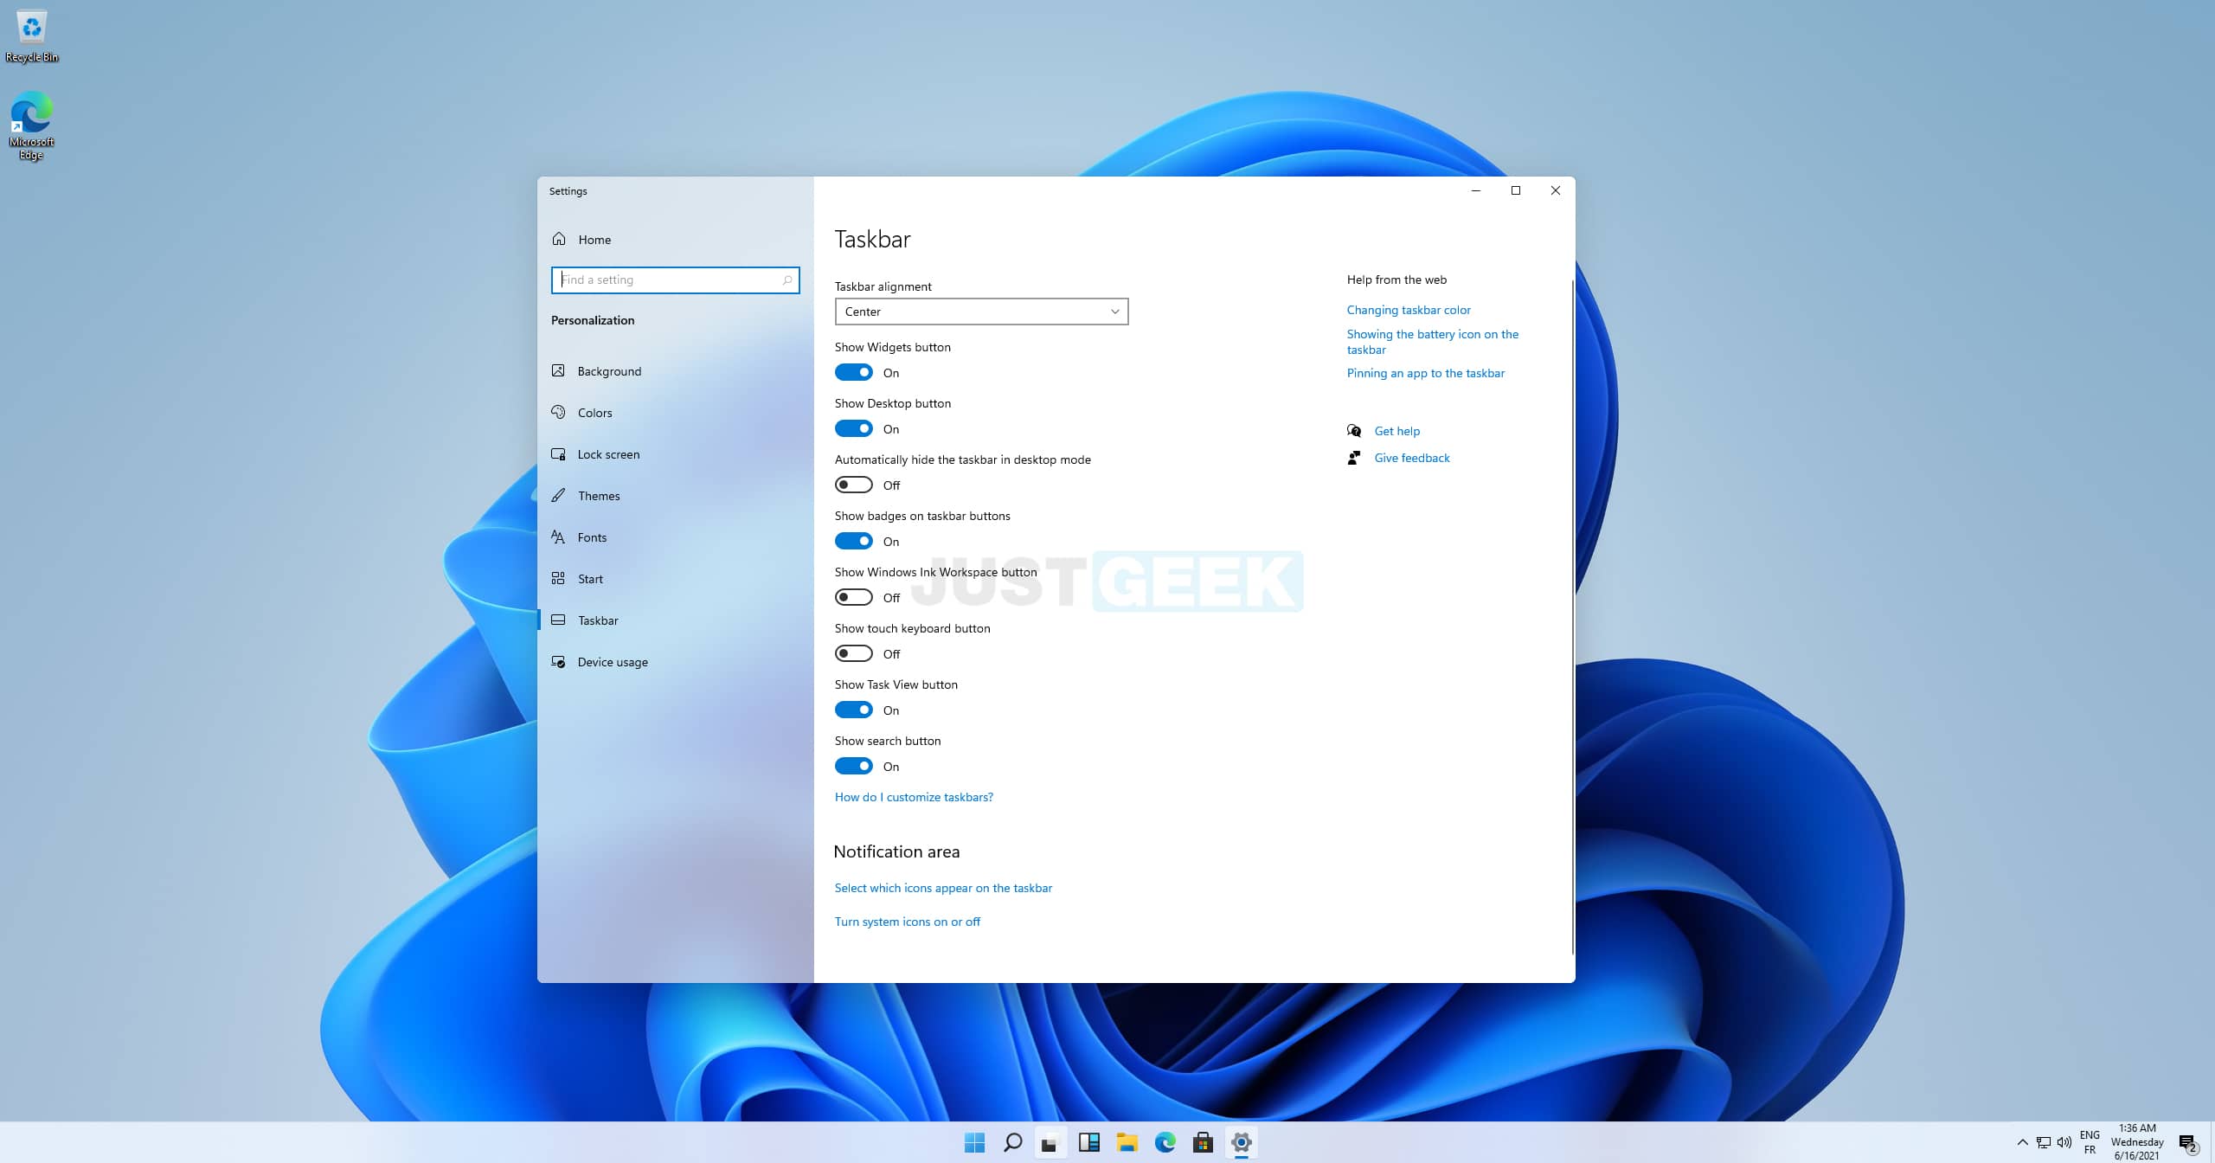Open the Fonts settings page
The width and height of the screenshot is (2215, 1163).
(675, 537)
